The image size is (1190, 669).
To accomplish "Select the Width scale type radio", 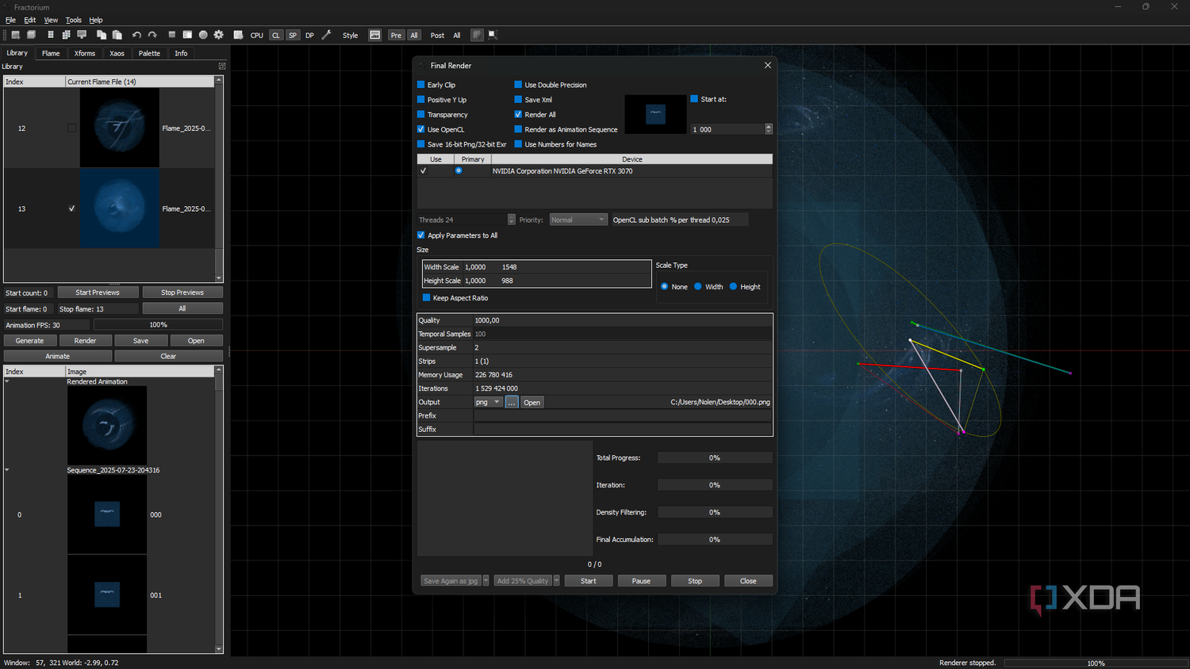I will tap(698, 286).
